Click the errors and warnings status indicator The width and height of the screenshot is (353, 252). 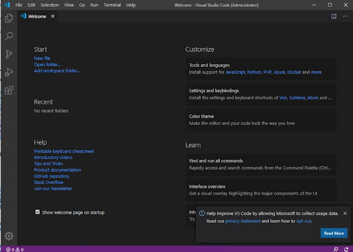[x=15, y=250]
